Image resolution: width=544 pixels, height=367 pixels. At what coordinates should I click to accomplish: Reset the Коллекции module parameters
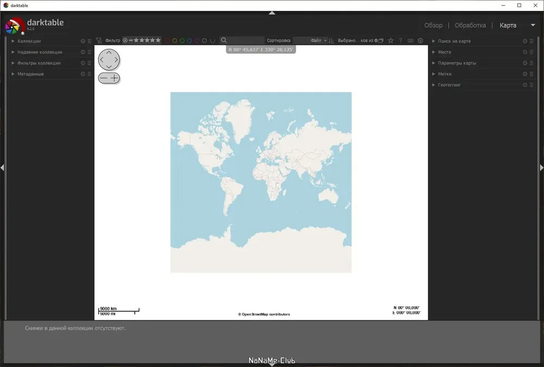pyautogui.click(x=83, y=41)
